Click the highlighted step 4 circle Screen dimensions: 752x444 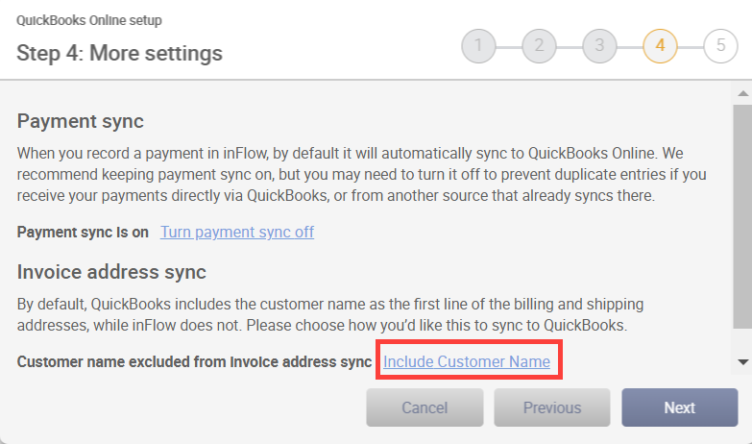[660, 46]
